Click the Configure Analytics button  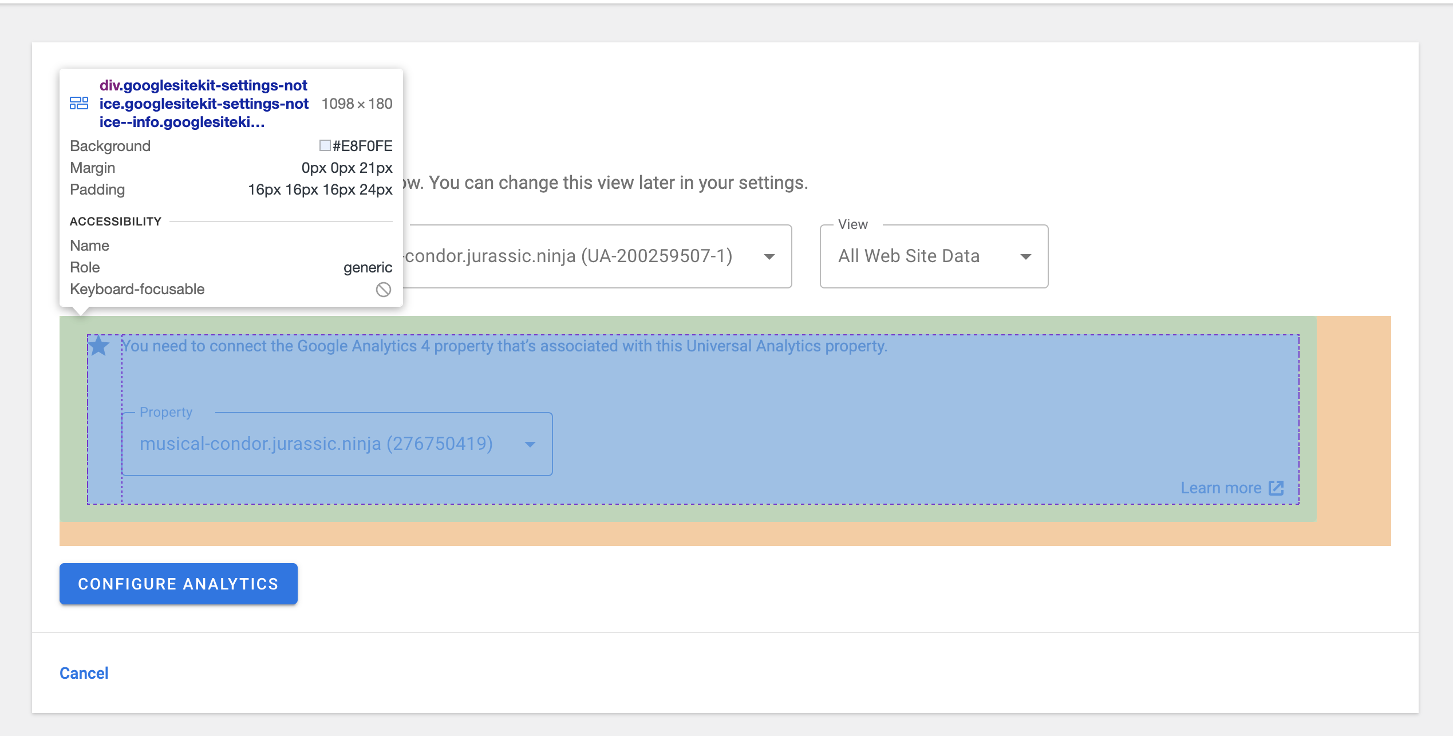click(x=178, y=584)
